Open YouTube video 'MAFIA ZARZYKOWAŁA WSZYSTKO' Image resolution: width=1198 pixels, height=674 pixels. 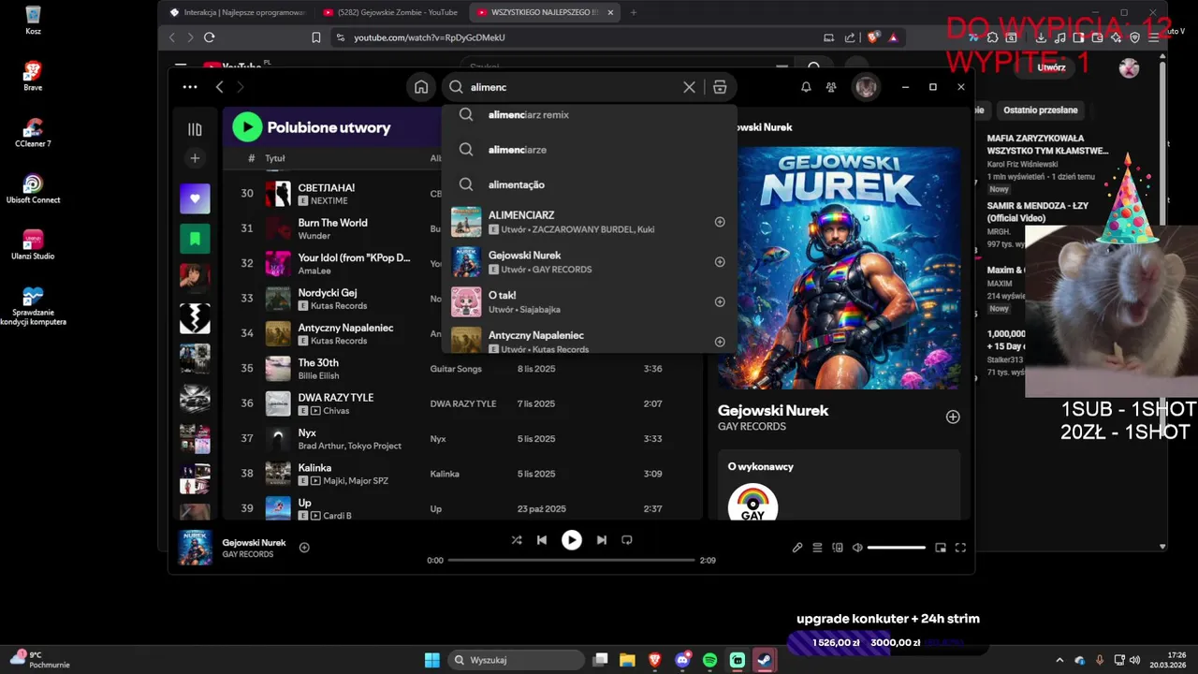[x=1047, y=143]
